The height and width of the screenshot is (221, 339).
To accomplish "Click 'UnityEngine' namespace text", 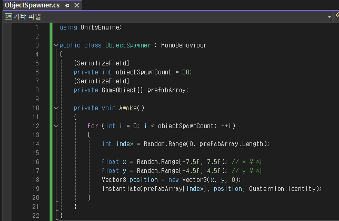I will tap(100, 27).
